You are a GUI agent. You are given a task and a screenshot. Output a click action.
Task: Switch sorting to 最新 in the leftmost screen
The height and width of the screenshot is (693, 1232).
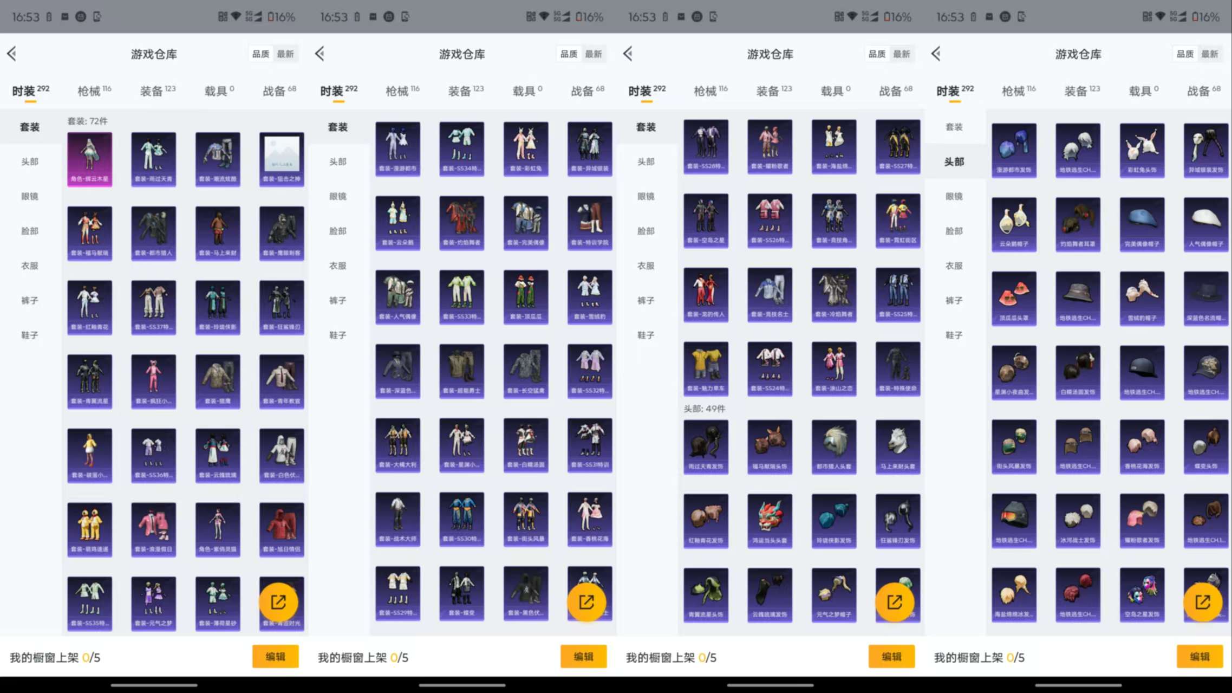[x=285, y=54]
